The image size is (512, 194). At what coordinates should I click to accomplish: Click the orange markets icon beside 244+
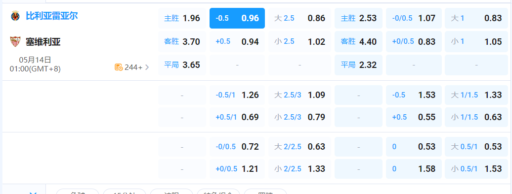click(119, 67)
